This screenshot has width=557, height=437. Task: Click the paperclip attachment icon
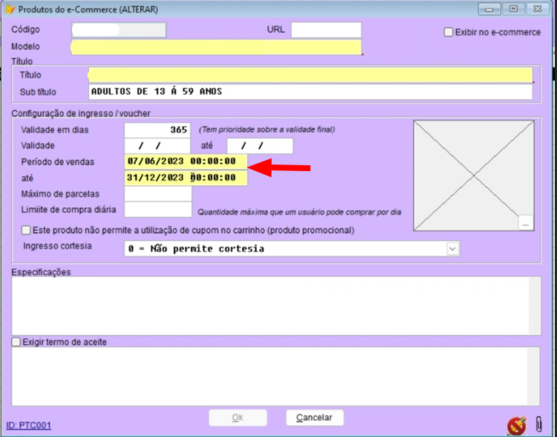(539, 424)
